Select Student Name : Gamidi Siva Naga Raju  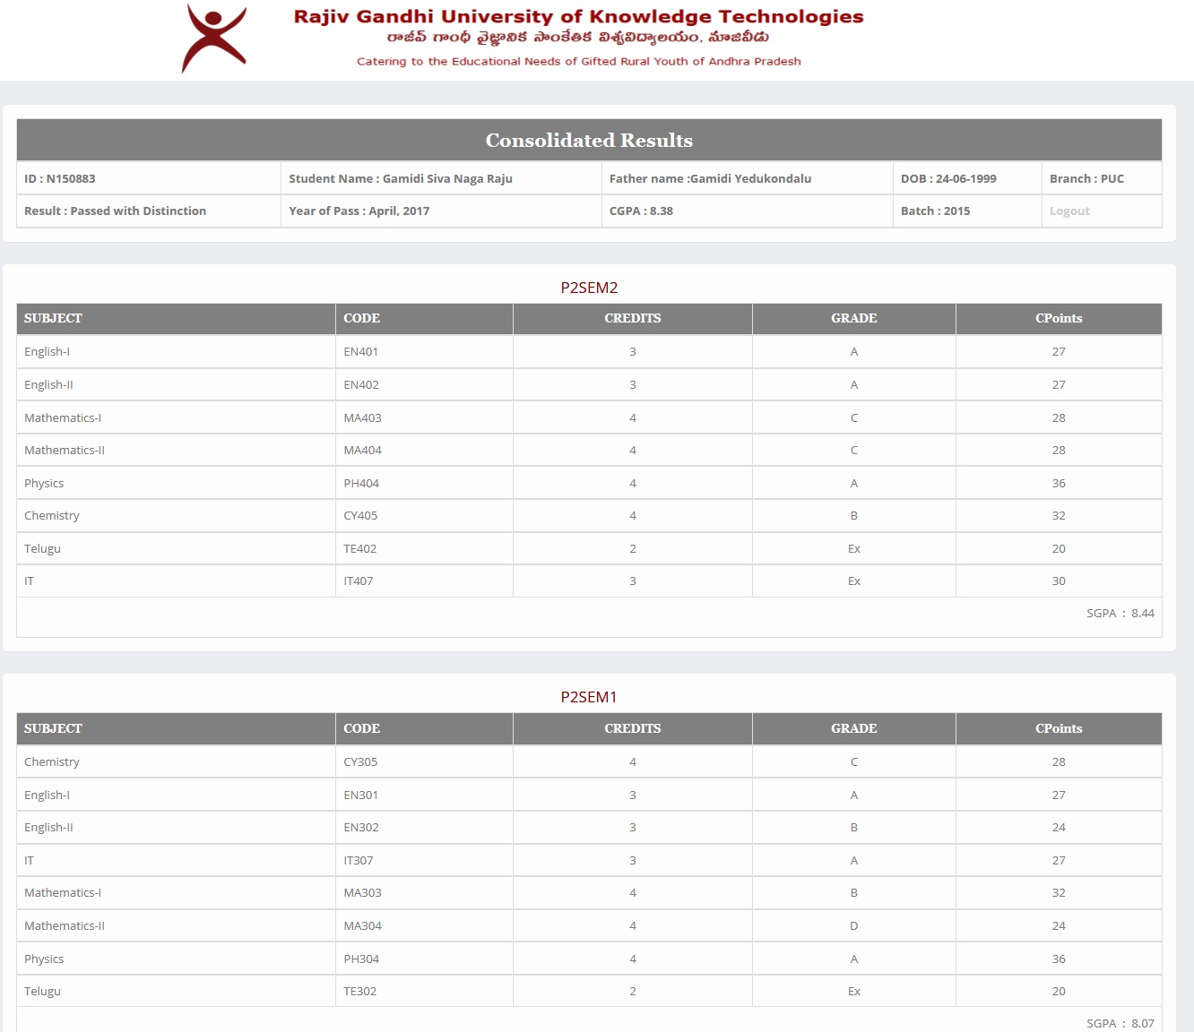pyautogui.click(x=441, y=178)
